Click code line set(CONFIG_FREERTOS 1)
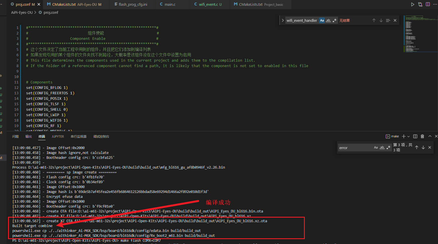 point(50,93)
